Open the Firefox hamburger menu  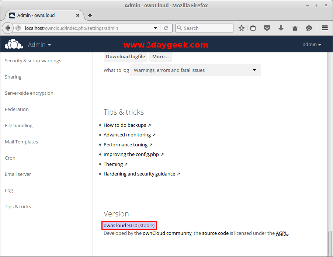point(325,28)
